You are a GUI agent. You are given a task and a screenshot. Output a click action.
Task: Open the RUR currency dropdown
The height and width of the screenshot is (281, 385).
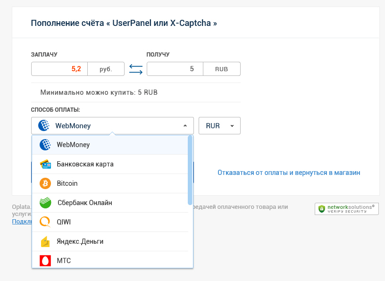click(x=219, y=126)
